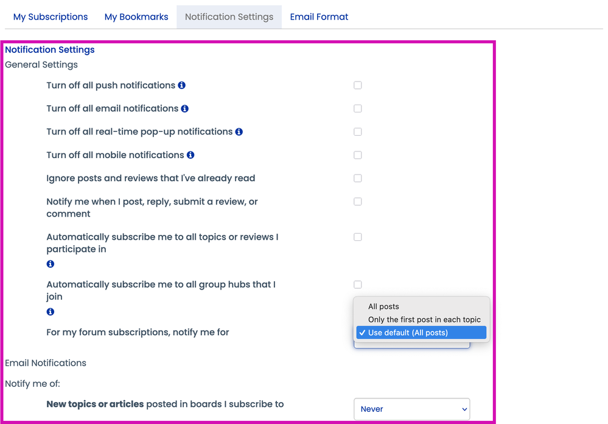This screenshot has width=608, height=424.
Task: Click info icon under group hubs setting
Action: tap(51, 311)
